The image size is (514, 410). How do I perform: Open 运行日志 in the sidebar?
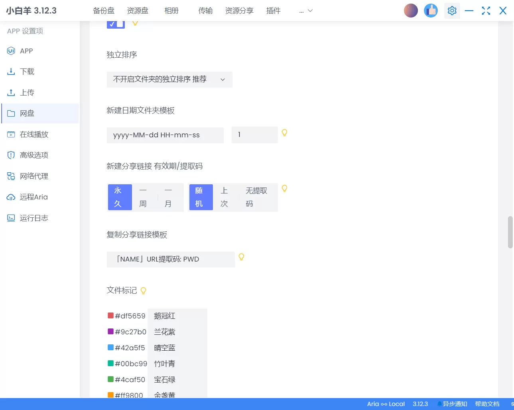pyautogui.click(x=33, y=218)
